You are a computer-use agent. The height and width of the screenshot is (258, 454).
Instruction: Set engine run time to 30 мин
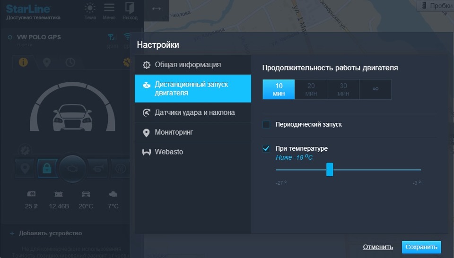pyautogui.click(x=343, y=89)
